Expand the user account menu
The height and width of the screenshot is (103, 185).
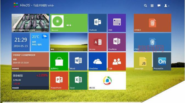coord(167,6)
